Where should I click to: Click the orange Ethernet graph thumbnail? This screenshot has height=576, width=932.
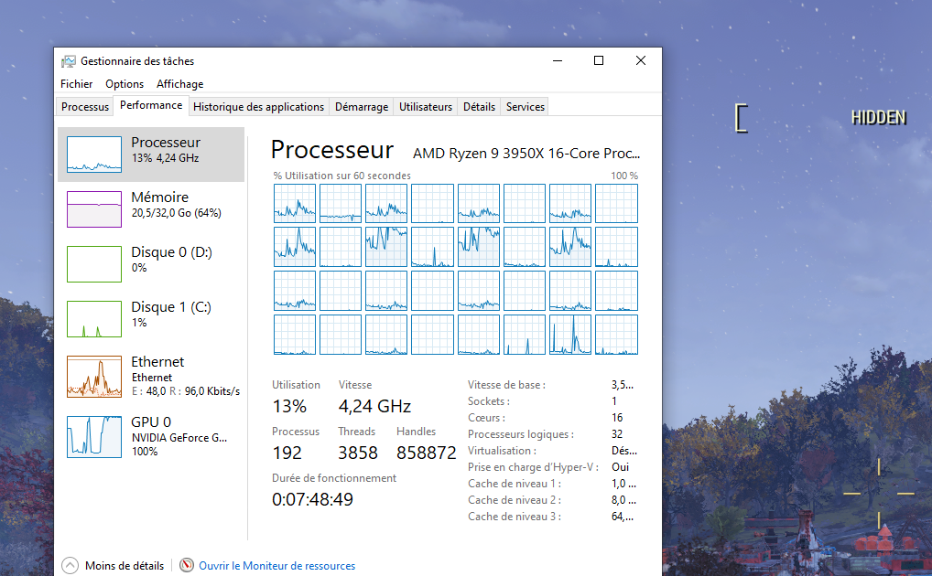pos(94,377)
